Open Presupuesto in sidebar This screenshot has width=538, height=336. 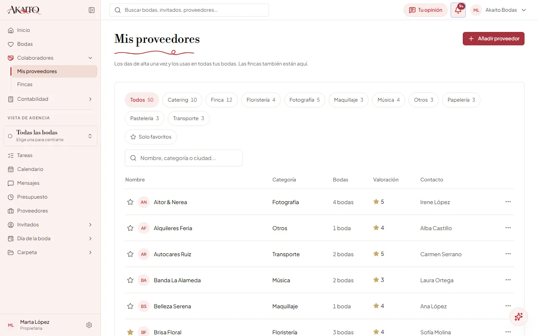pos(50,197)
